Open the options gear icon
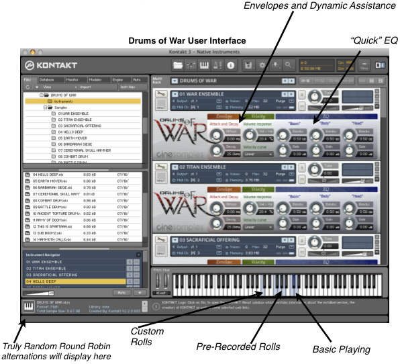400x364 pixels. (x=262, y=65)
